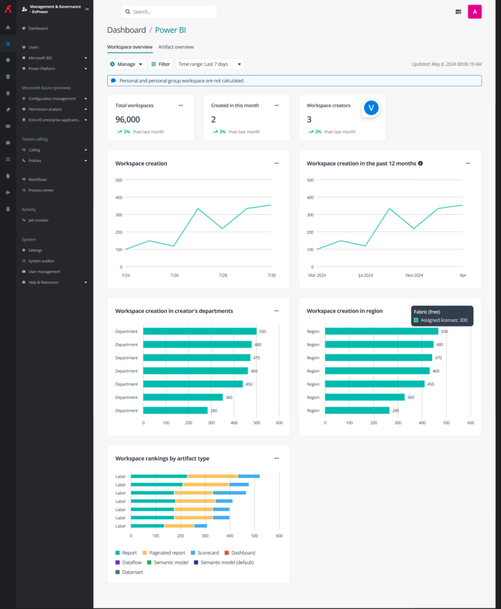This screenshot has height=609, width=501.
Task: Switch to Artifact overview tab
Action: pos(176,47)
